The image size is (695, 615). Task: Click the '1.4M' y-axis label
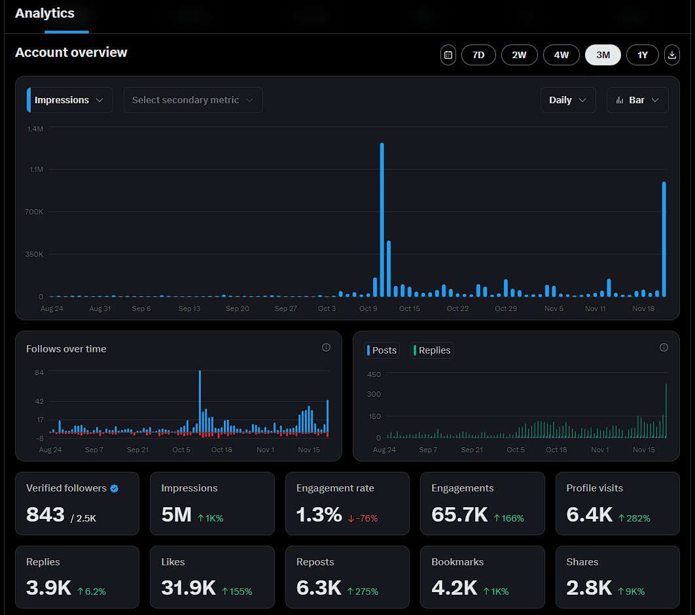(35, 129)
